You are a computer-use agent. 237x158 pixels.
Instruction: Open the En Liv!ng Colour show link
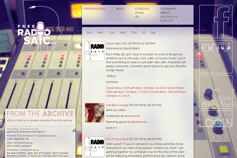[117, 139]
